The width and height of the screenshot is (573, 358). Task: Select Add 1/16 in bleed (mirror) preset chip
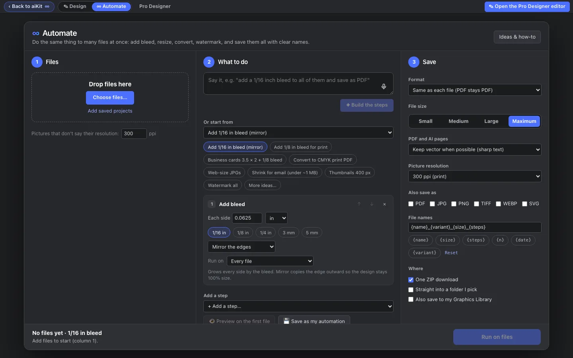tap(236, 147)
